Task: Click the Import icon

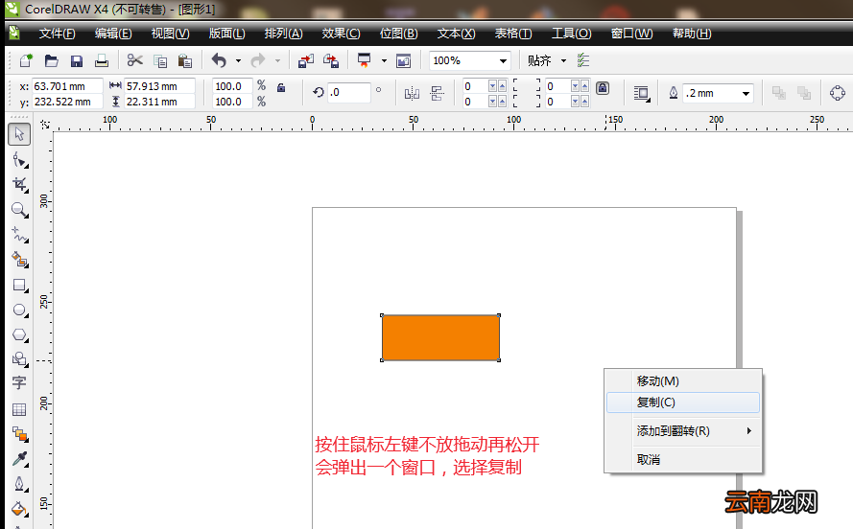Action: pos(306,60)
